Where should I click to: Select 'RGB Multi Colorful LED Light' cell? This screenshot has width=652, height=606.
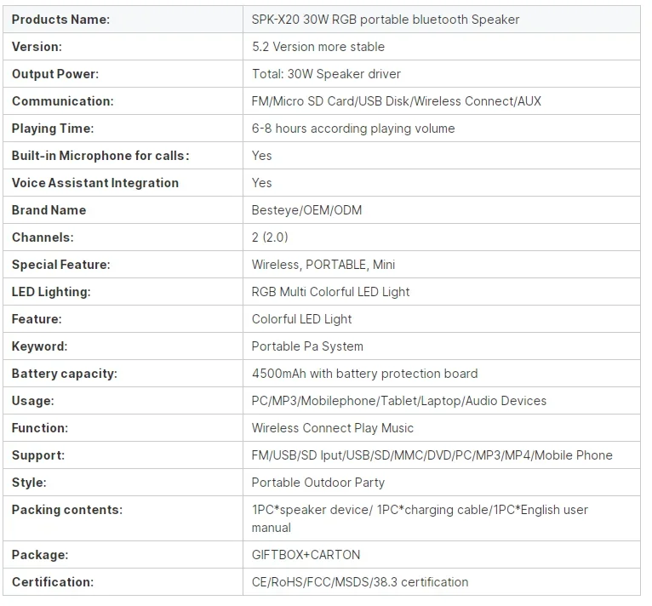pyautogui.click(x=330, y=291)
